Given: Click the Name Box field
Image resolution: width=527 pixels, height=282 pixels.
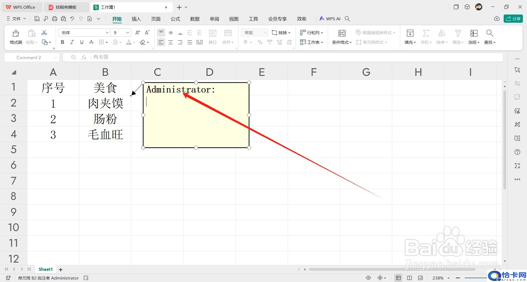Looking at the screenshot, I should click(32, 57).
